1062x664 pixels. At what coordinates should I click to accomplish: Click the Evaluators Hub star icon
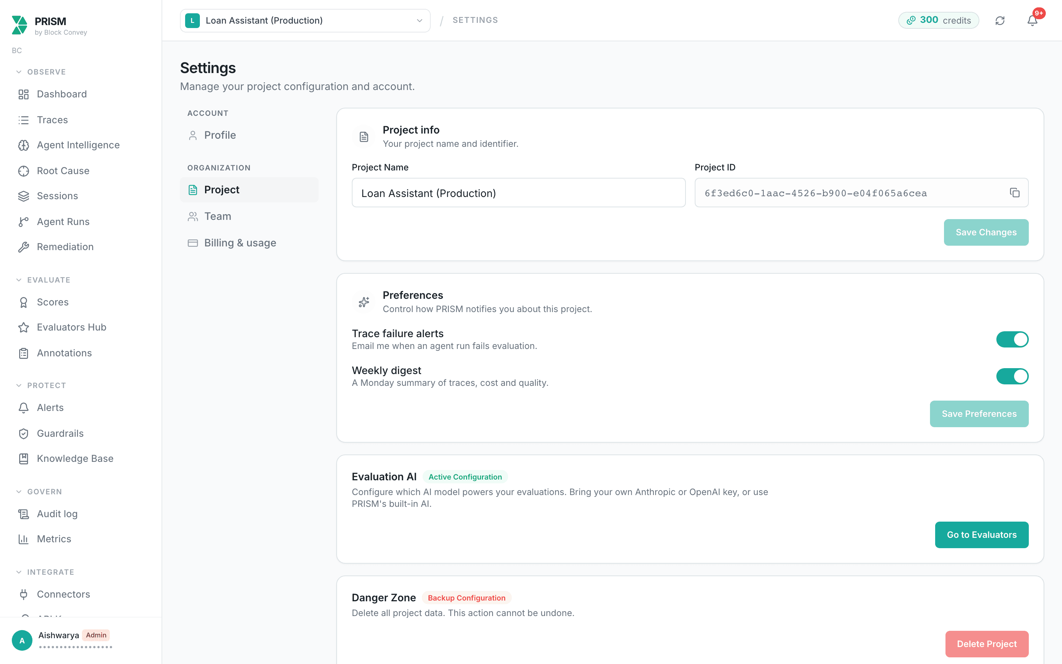24,328
